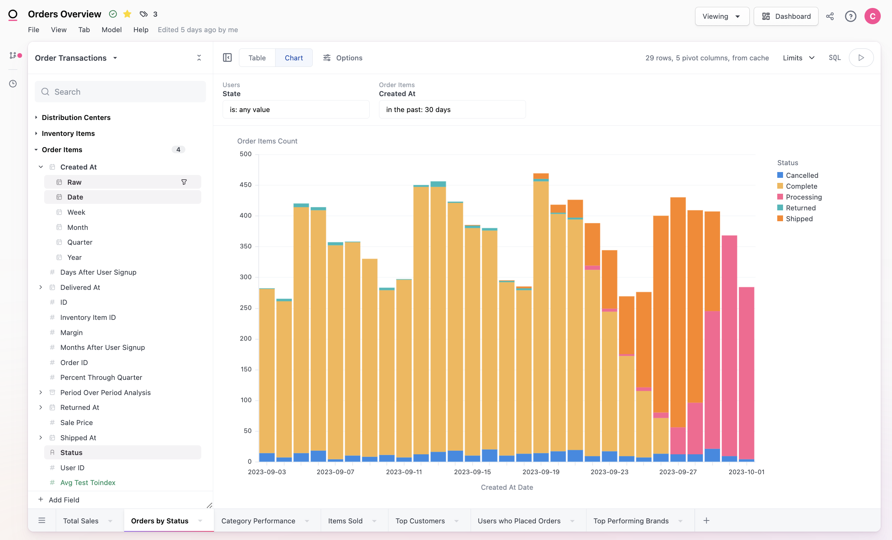Click the share icon in header
Screen dimensions: 892x540
click(830, 16)
